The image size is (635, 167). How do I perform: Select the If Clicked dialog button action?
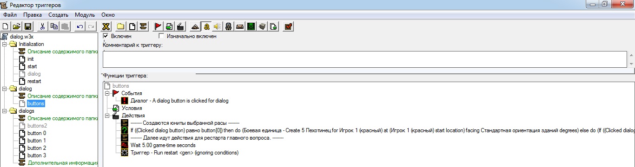(x=382, y=130)
